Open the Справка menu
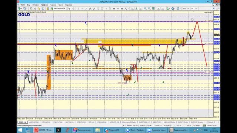 point(69,5)
